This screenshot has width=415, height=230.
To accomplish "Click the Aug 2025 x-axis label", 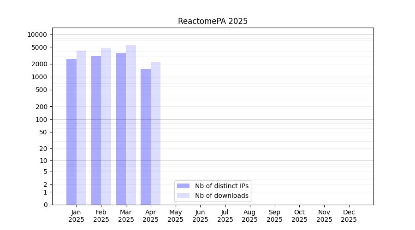I will (249, 216).
